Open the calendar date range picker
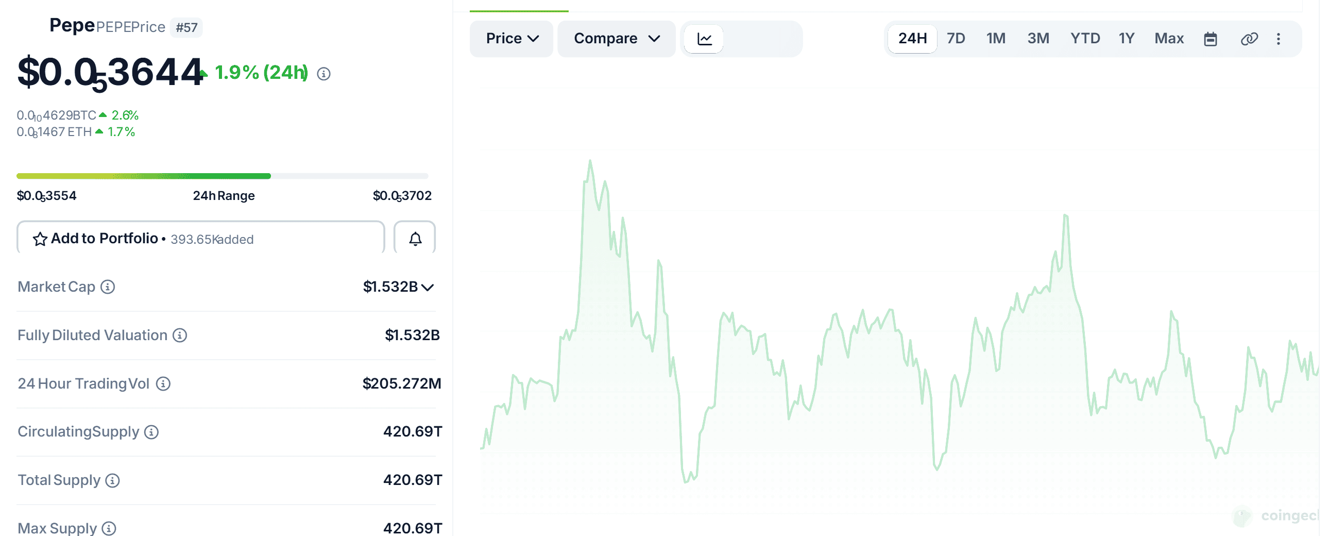Screen dimensions: 1329x536 (x=1211, y=39)
